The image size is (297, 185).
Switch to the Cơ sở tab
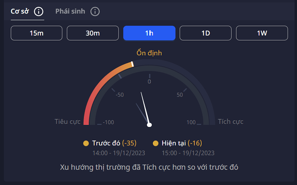point(20,11)
